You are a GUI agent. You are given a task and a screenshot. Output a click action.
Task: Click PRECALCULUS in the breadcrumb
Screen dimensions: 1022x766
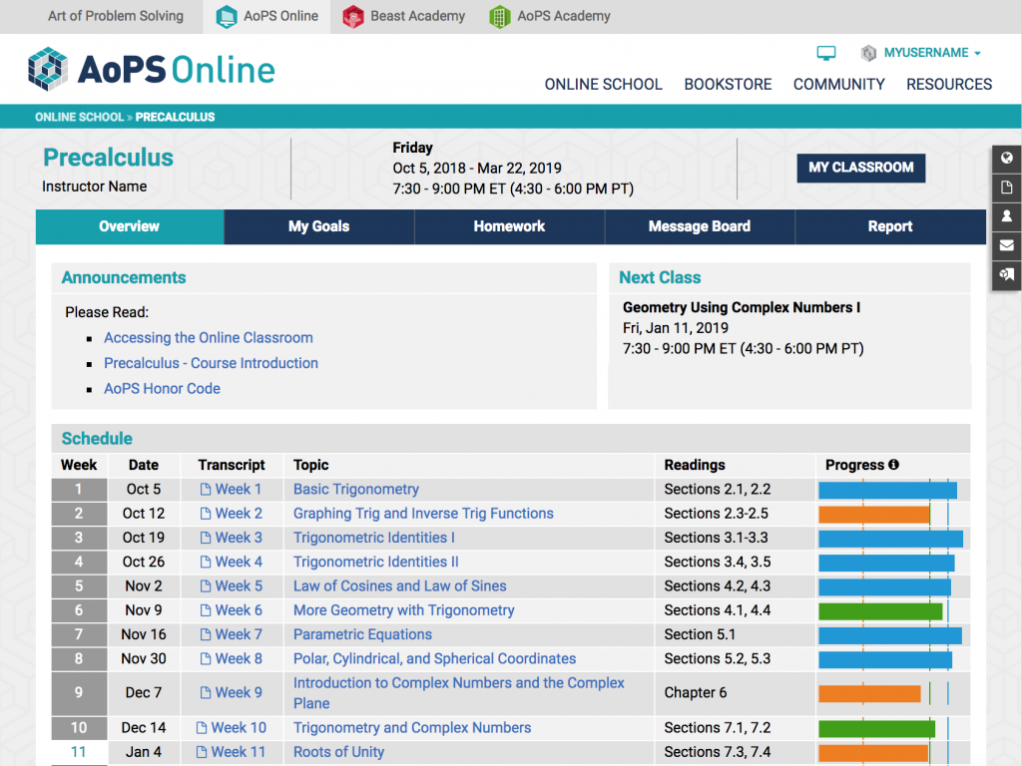175,118
